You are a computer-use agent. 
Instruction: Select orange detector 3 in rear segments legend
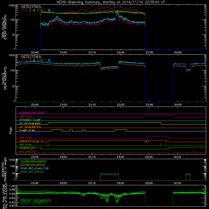[x=30, y=60]
